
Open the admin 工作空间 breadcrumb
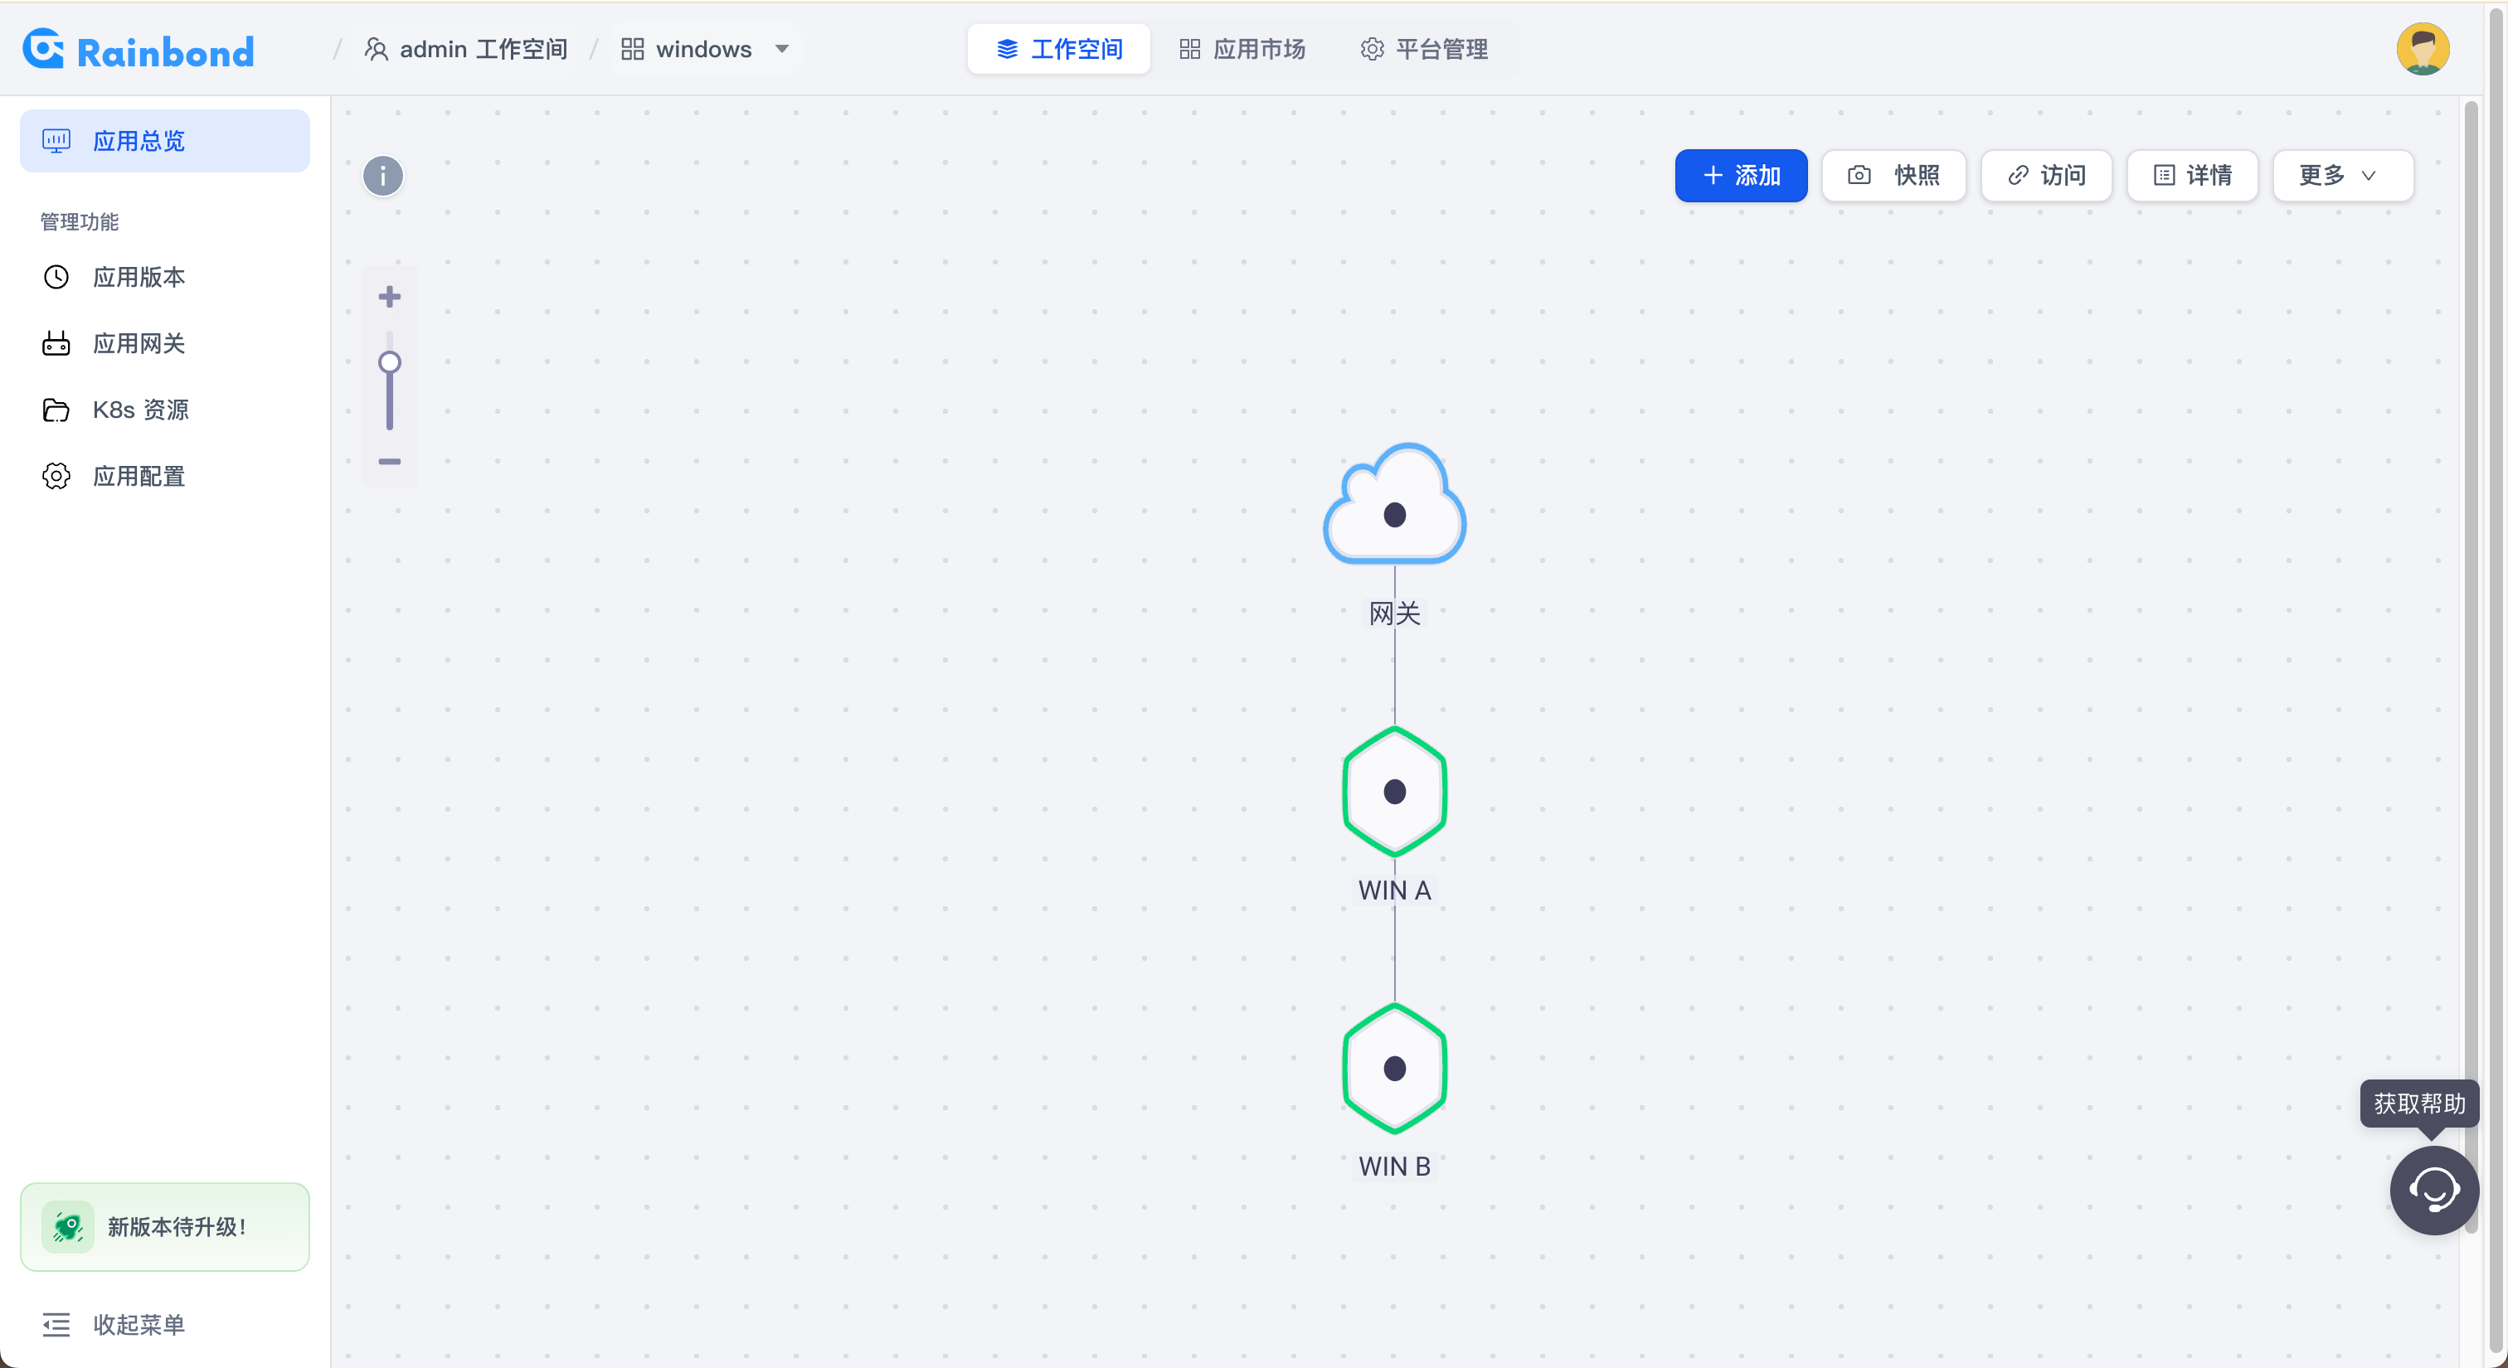click(x=465, y=49)
